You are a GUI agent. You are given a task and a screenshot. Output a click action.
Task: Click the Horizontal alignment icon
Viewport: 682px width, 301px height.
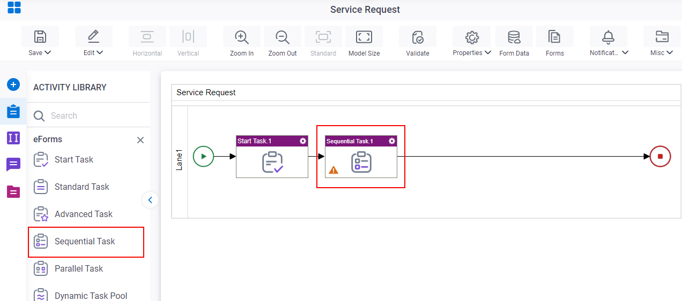(x=147, y=36)
